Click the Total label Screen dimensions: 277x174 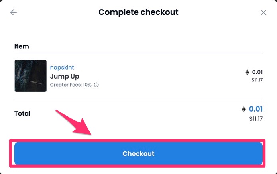tap(22, 113)
